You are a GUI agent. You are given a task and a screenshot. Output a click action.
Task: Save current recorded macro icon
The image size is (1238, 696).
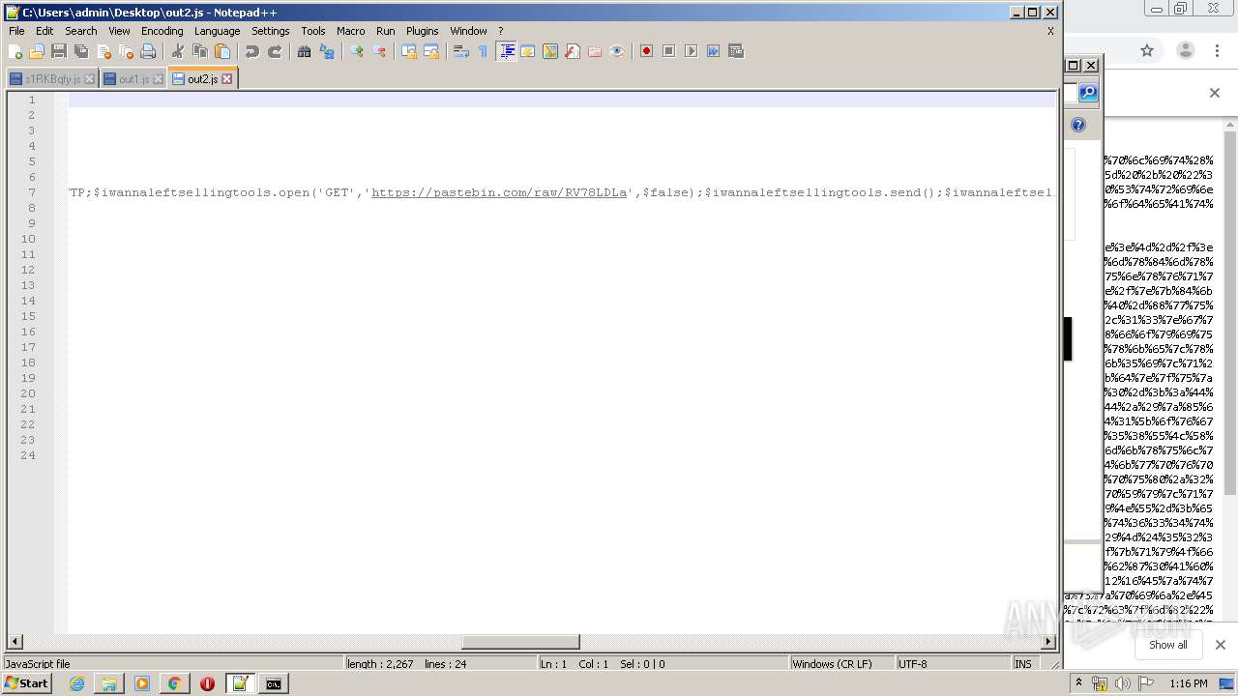(736, 51)
